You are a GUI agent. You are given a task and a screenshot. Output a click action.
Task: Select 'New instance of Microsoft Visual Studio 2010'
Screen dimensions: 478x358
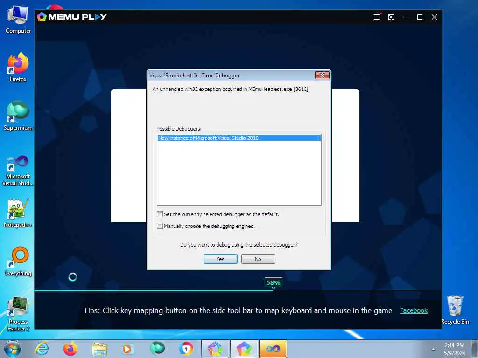coord(239,138)
